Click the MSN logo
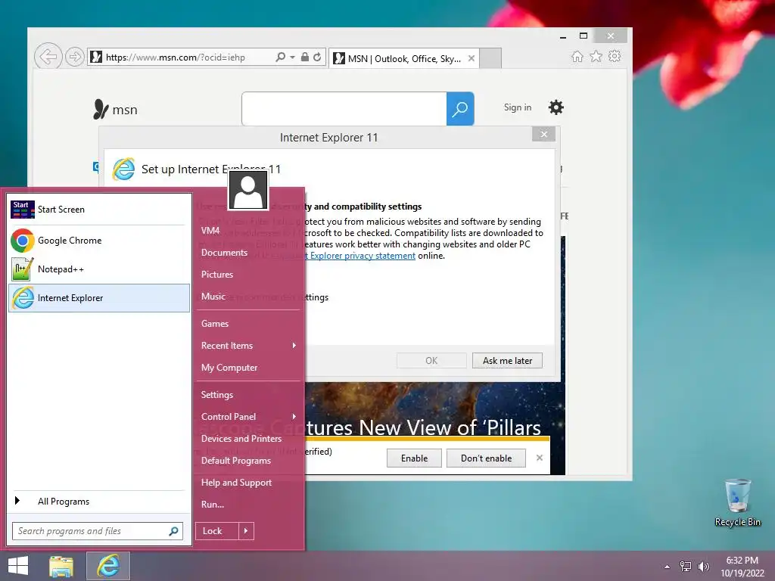The image size is (775, 581). point(115,109)
